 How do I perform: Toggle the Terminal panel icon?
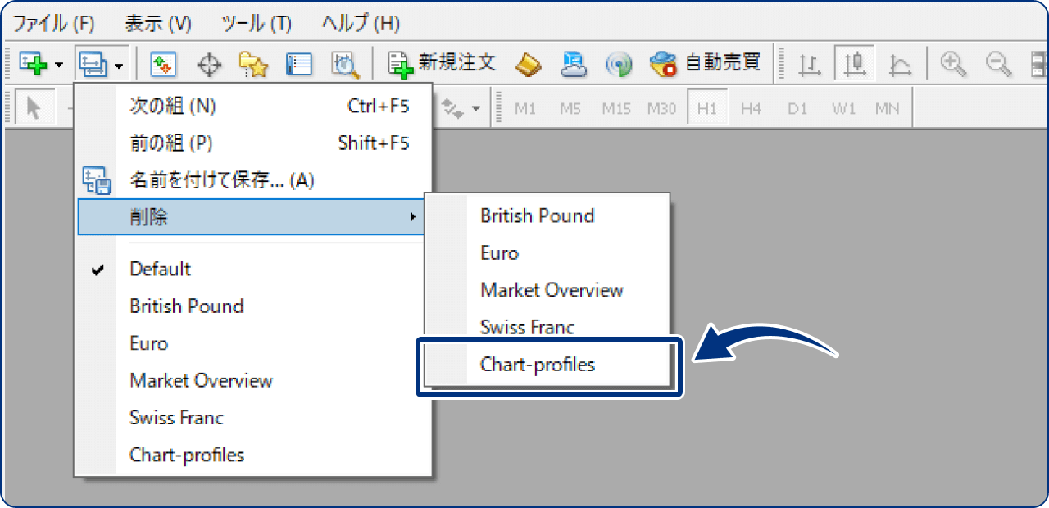tap(300, 64)
